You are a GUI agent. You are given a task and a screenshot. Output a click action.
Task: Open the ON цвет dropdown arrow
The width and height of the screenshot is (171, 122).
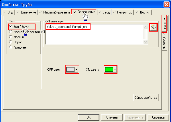coord(115,69)
